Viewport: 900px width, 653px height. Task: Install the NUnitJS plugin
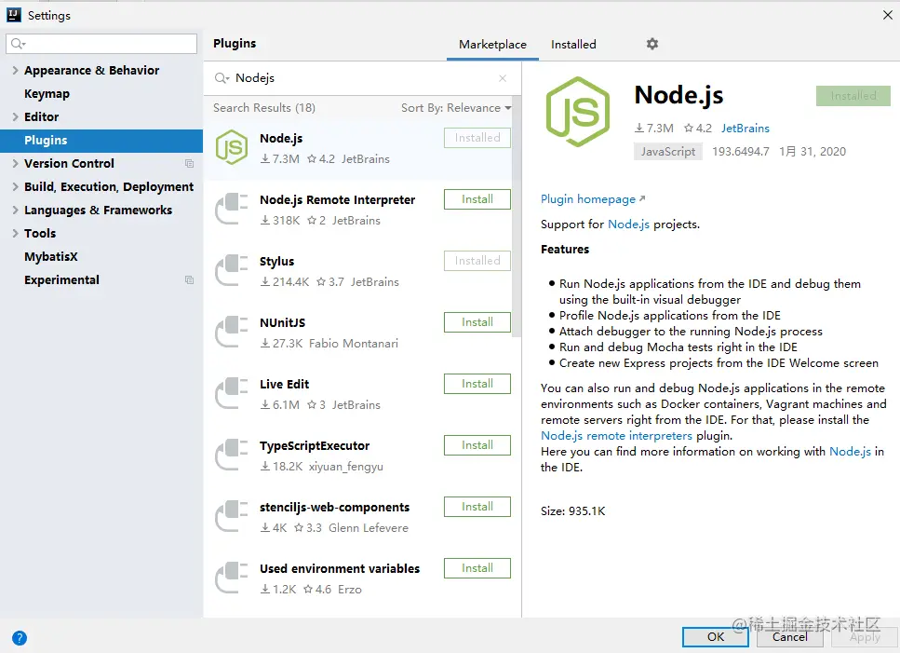click(477, 322)
